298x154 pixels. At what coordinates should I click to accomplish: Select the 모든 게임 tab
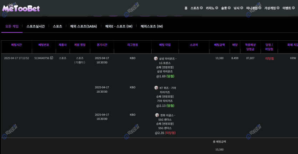click(12, 26)
